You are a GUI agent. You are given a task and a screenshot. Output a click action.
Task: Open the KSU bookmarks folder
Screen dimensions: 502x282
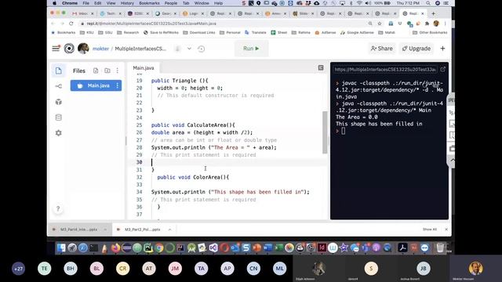point(87,33)
